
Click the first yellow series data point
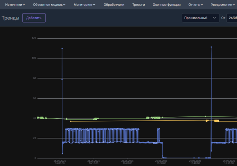[x=71, y=121]
